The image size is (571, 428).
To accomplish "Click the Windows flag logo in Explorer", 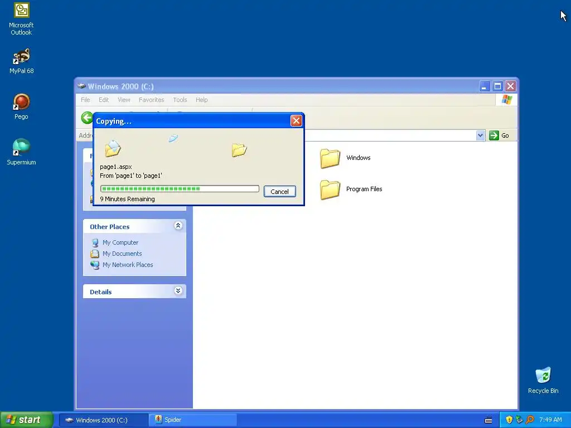I will pyautogui.click(x=506, y=100).
